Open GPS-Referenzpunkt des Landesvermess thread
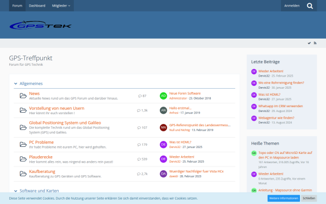 [200, 125]
